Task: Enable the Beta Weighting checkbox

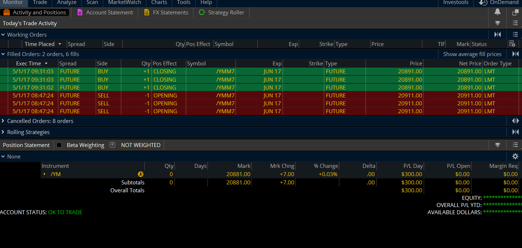Action: tap(59, 145)
